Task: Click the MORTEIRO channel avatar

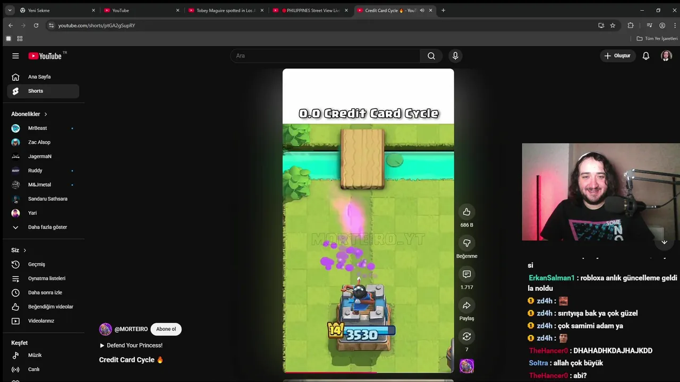Action: (x=106, y=329)
